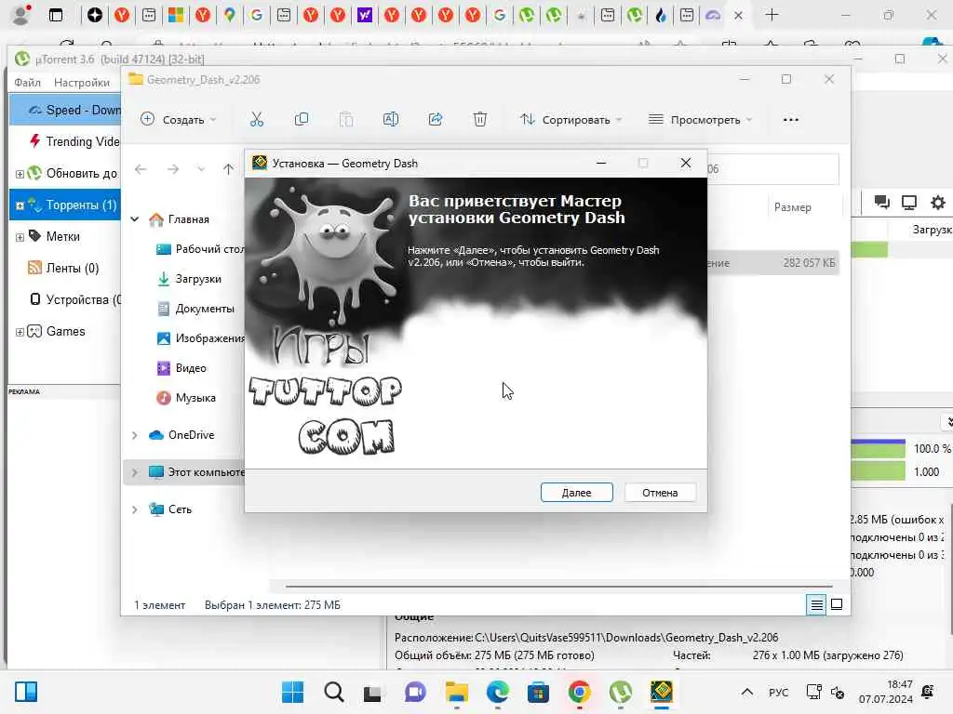Open Google Chrome from taskbar
The image size is (953, 714).
coord(579,692)
